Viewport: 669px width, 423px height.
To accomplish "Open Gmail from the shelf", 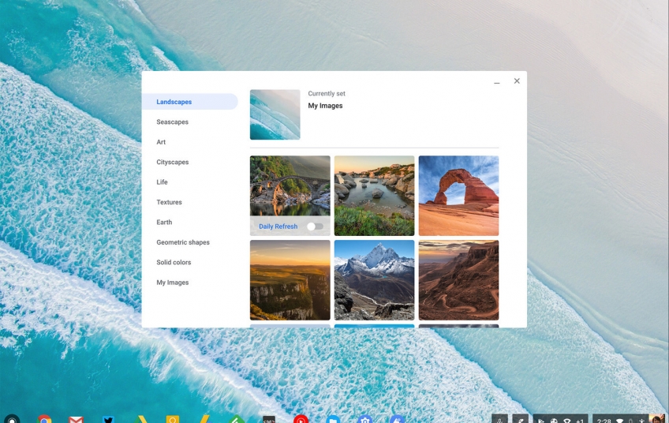I will coord(76,420).
